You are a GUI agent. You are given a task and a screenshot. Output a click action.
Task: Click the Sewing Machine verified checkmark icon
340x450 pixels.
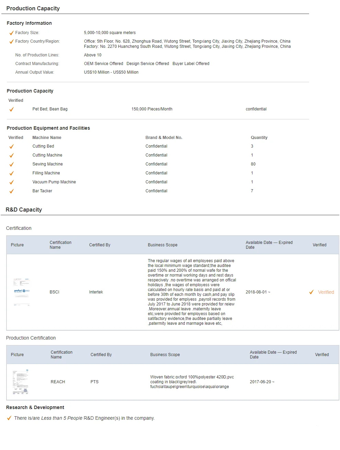tap(11, 164)
